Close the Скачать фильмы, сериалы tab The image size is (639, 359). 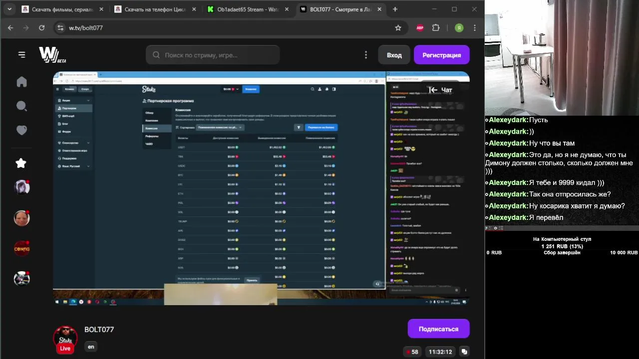point(102,9)
